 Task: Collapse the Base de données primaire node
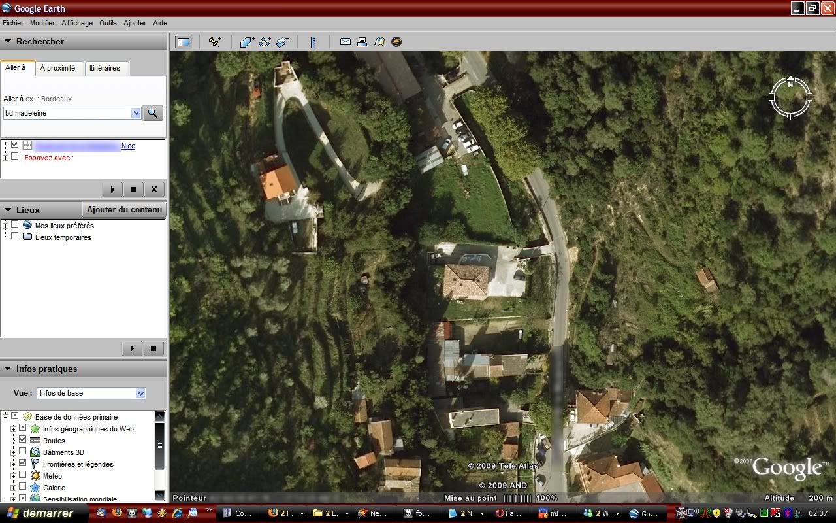6,417
